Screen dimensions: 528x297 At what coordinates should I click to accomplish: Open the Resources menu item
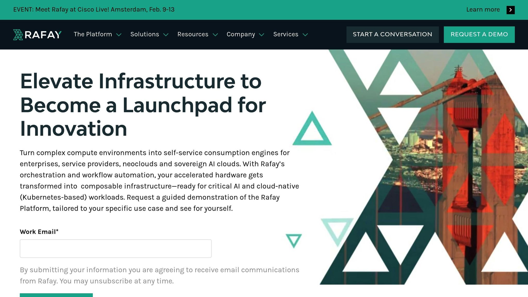[x=193, y=34]
